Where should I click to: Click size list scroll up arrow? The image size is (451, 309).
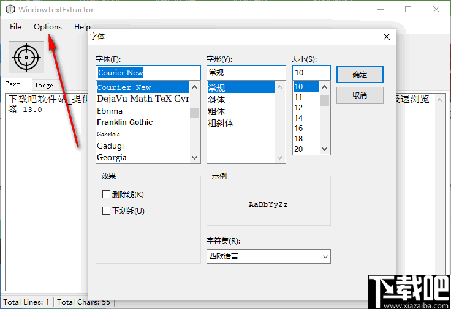click(x=325, y=87)
